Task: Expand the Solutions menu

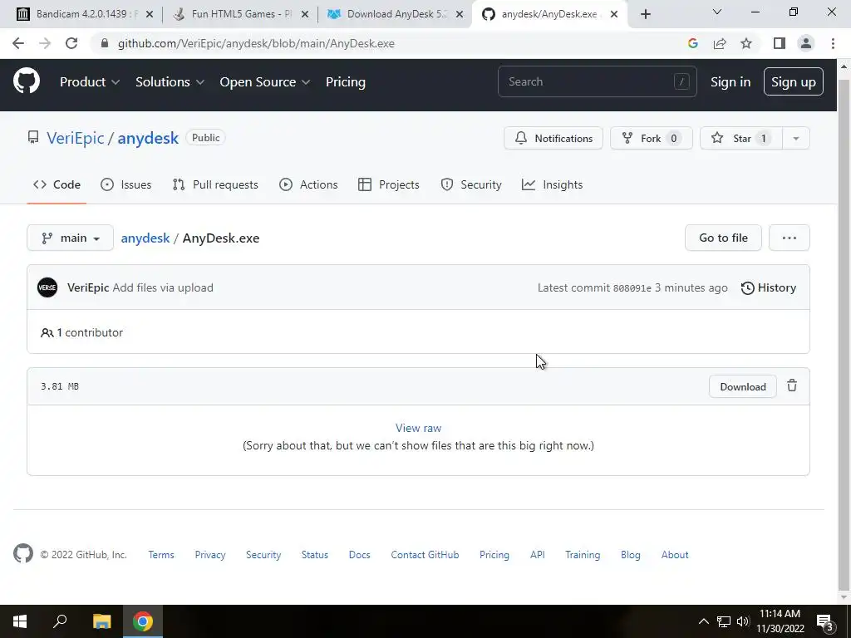Action: point(170,82)
